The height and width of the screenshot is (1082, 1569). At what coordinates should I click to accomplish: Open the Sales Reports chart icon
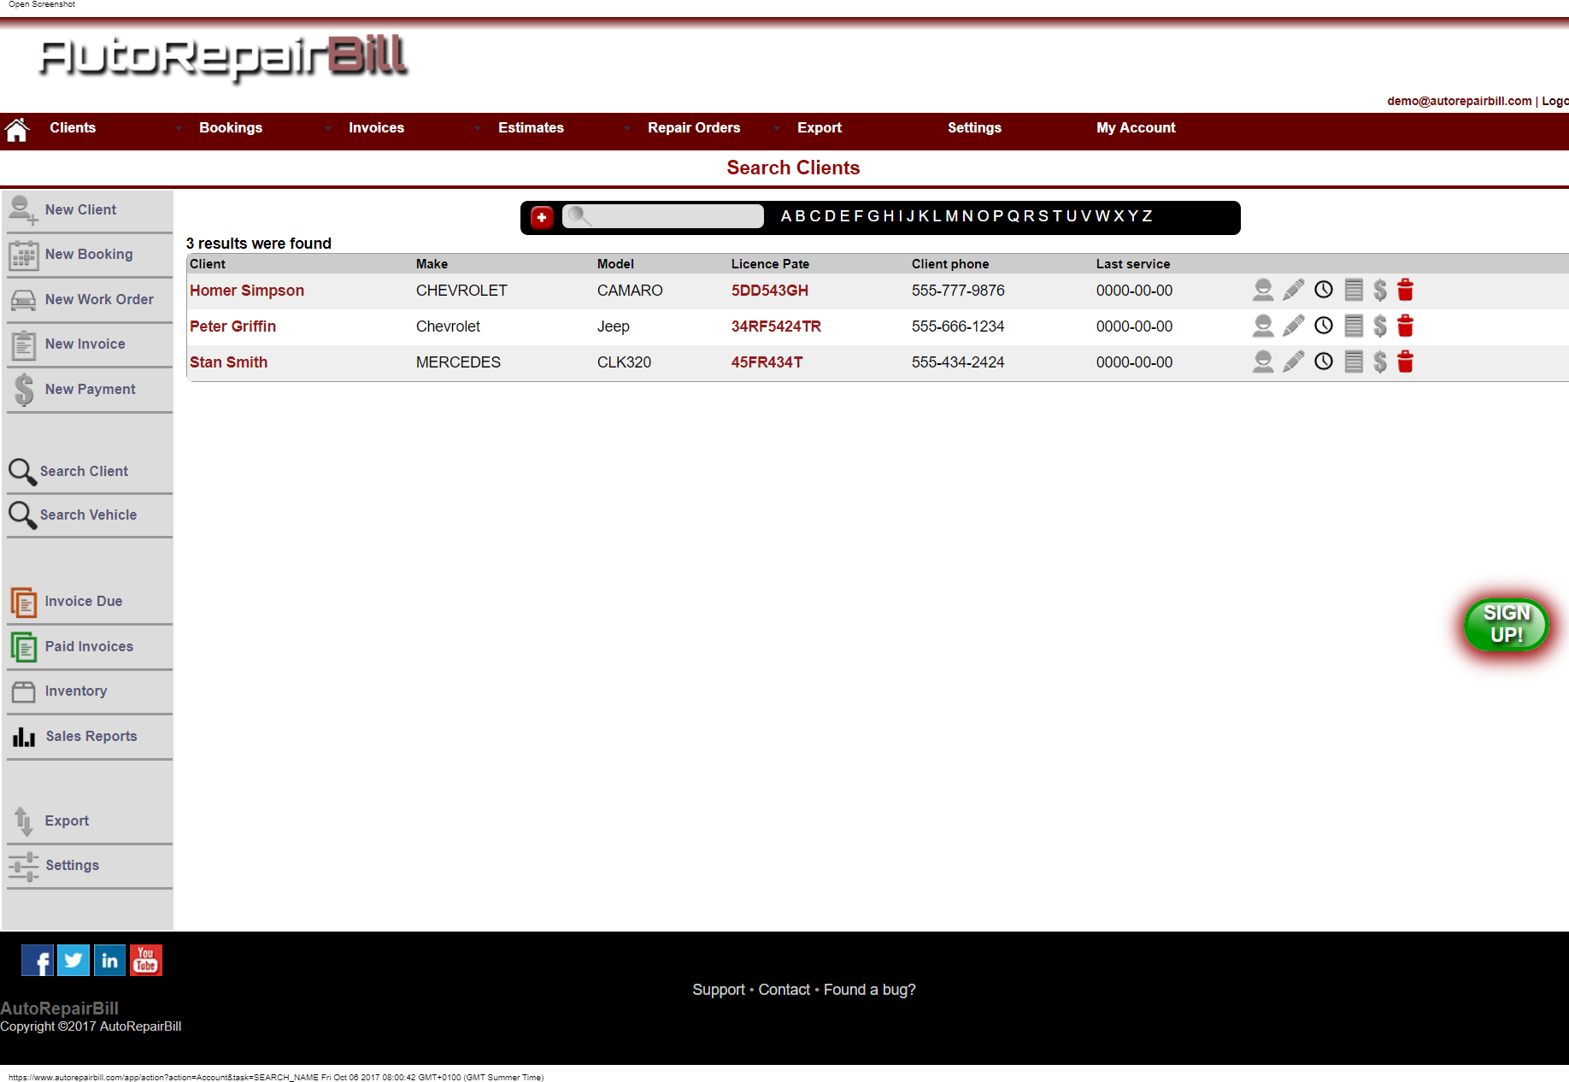coord(23,736)
